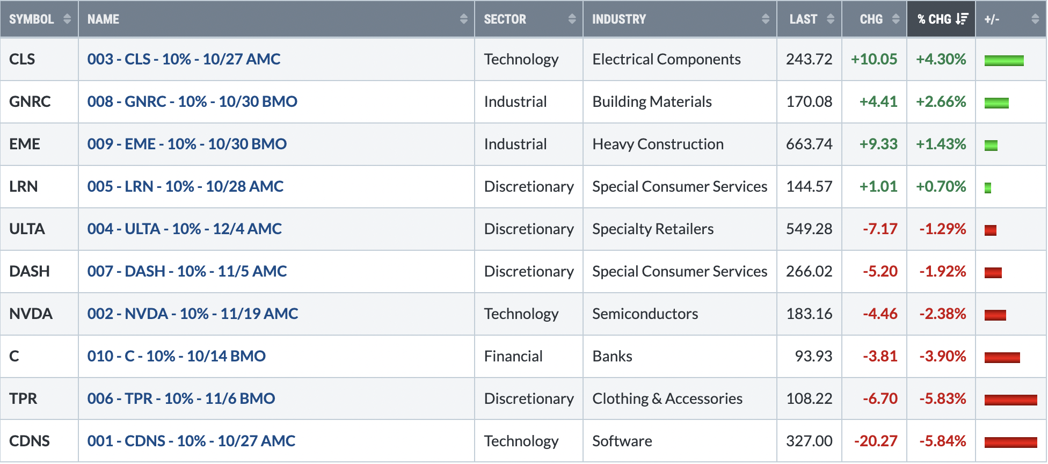Click the INDUSTRY column sort arrows
Screen dimensions: 1048x464
coord(766,19)
